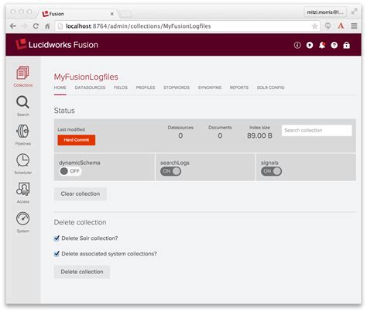Screen dimensions: 367x312
Task: Switch to the SOLR CONFIG tab
Action: click(x=271, y=87)
